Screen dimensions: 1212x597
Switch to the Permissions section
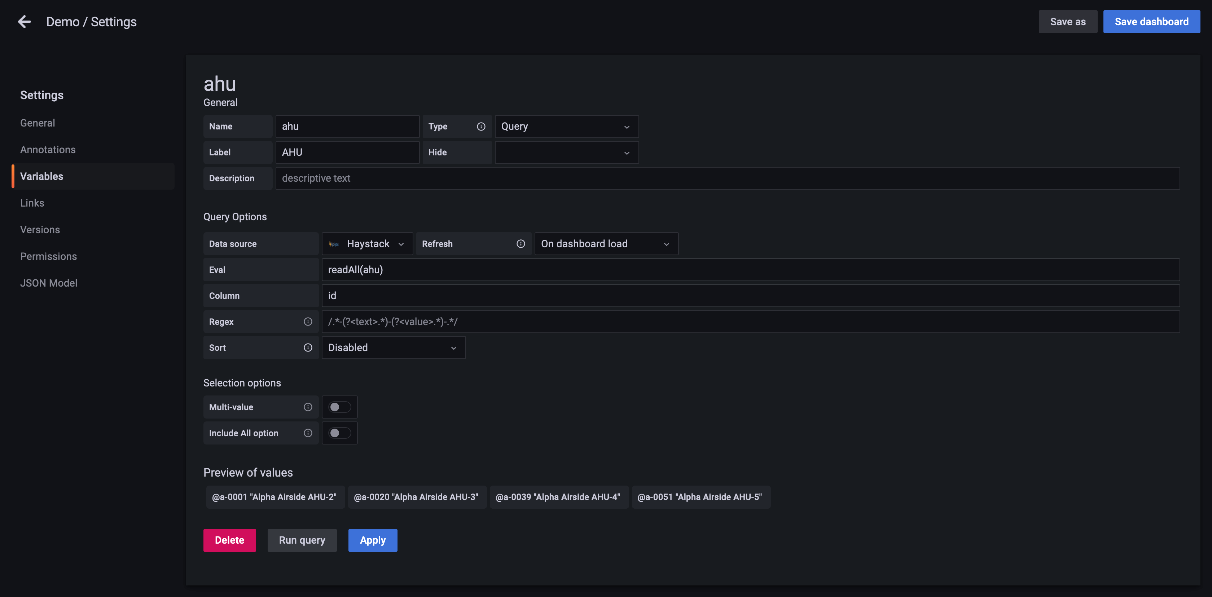click(48, 256)
